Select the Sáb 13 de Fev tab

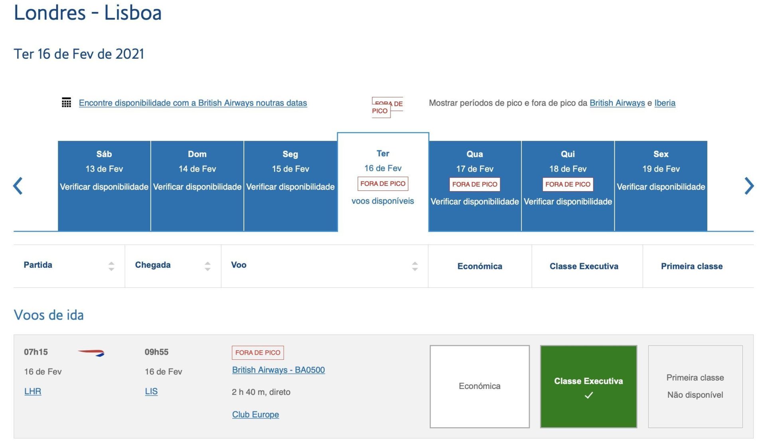coord(104,185)
